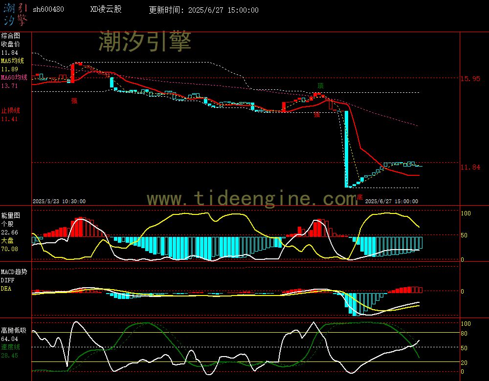The width and height of the screenshot is (489, 381).
Task: Click the 更新时间 timestamp in the header
Action: point(203,10)
